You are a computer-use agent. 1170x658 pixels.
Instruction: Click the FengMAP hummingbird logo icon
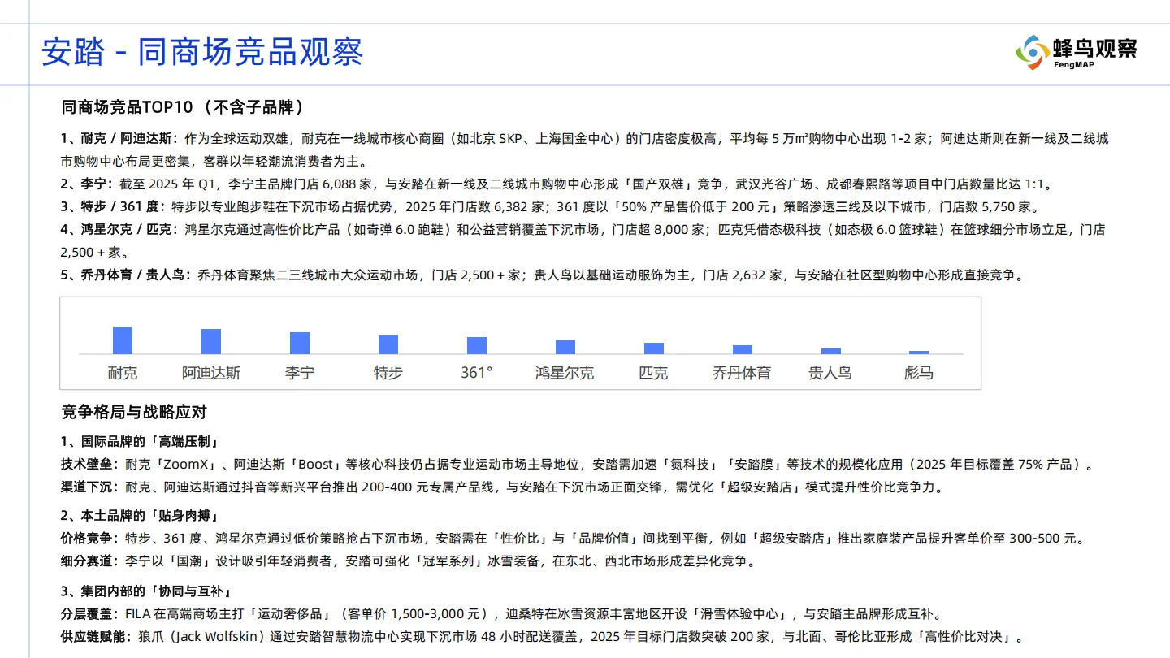click(1032, 52)
